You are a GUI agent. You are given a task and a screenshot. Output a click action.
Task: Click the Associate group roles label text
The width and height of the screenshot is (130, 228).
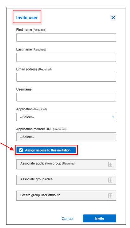37,179
